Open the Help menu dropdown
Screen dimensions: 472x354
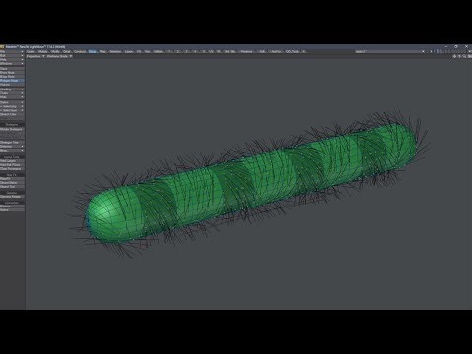[x=12, y=60]
